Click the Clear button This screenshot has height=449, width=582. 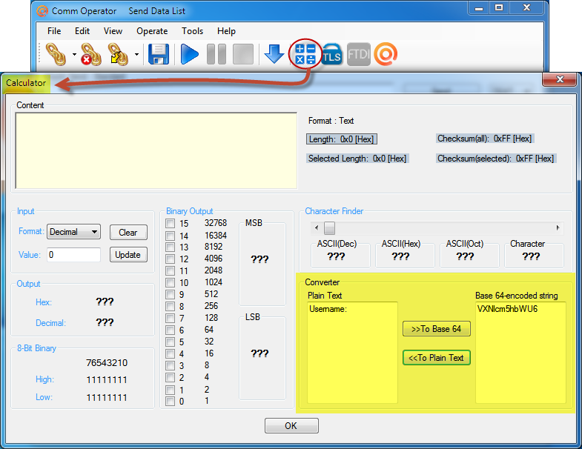click(128, 233)
